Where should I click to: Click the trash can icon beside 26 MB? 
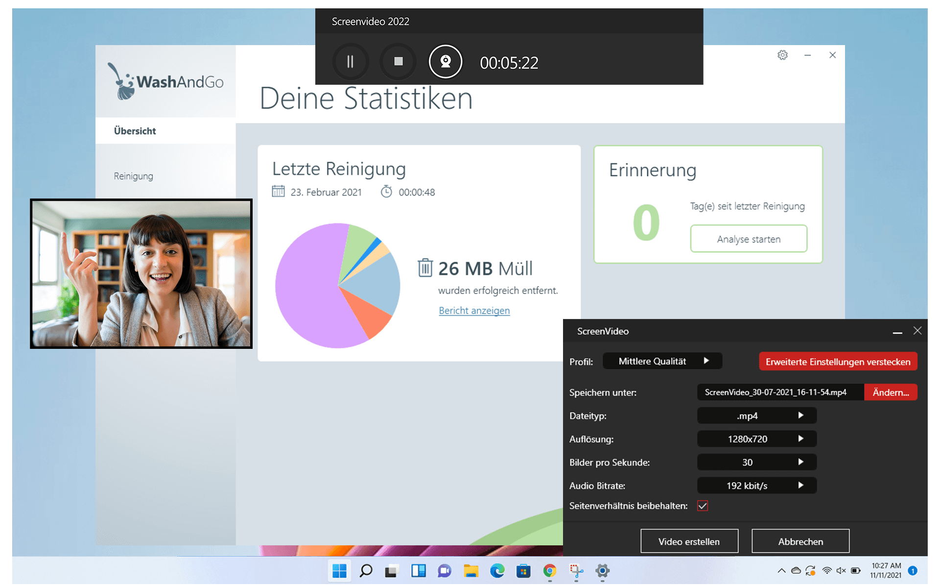424,268
